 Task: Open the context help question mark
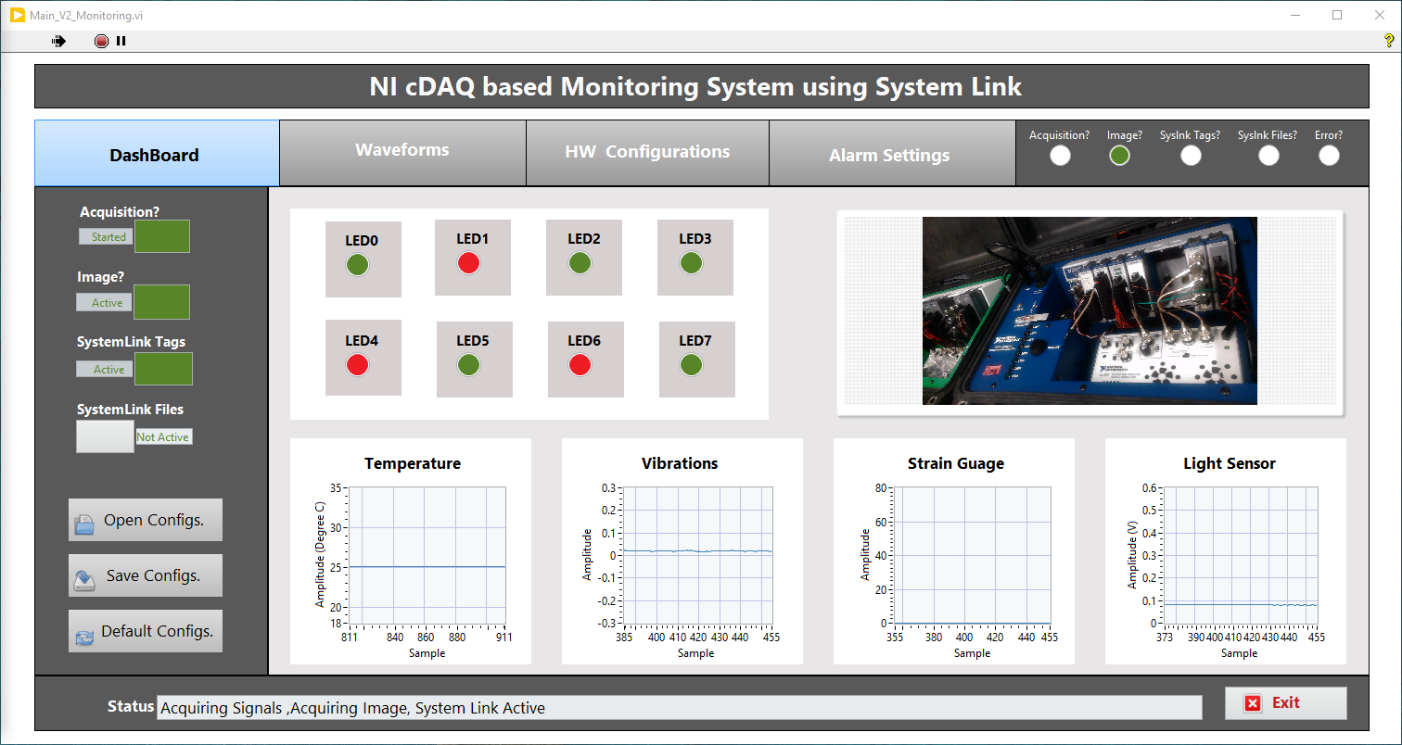coord(1388,41)
